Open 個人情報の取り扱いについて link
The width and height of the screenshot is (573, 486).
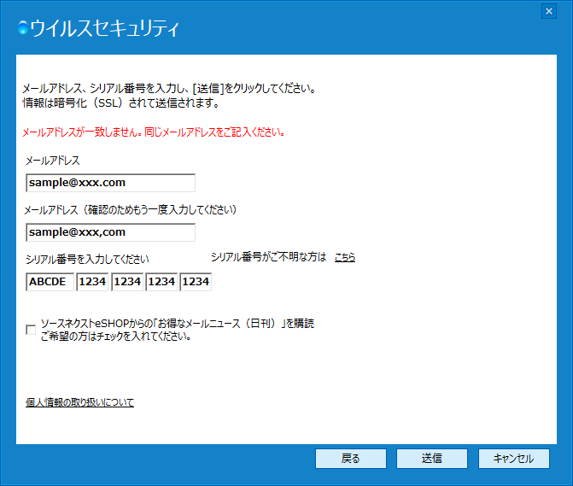click(x=79, y=402)
